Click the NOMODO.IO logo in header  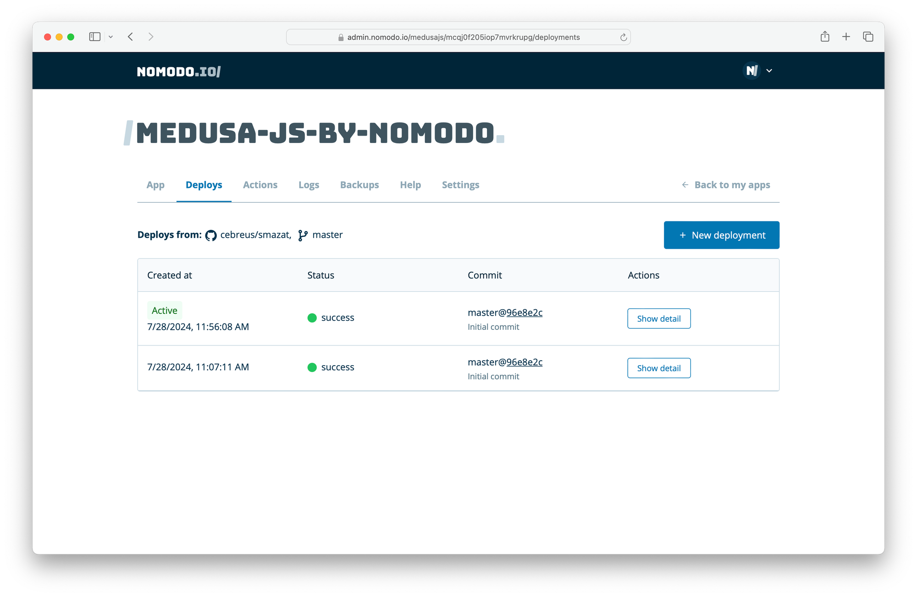point(178,71)
